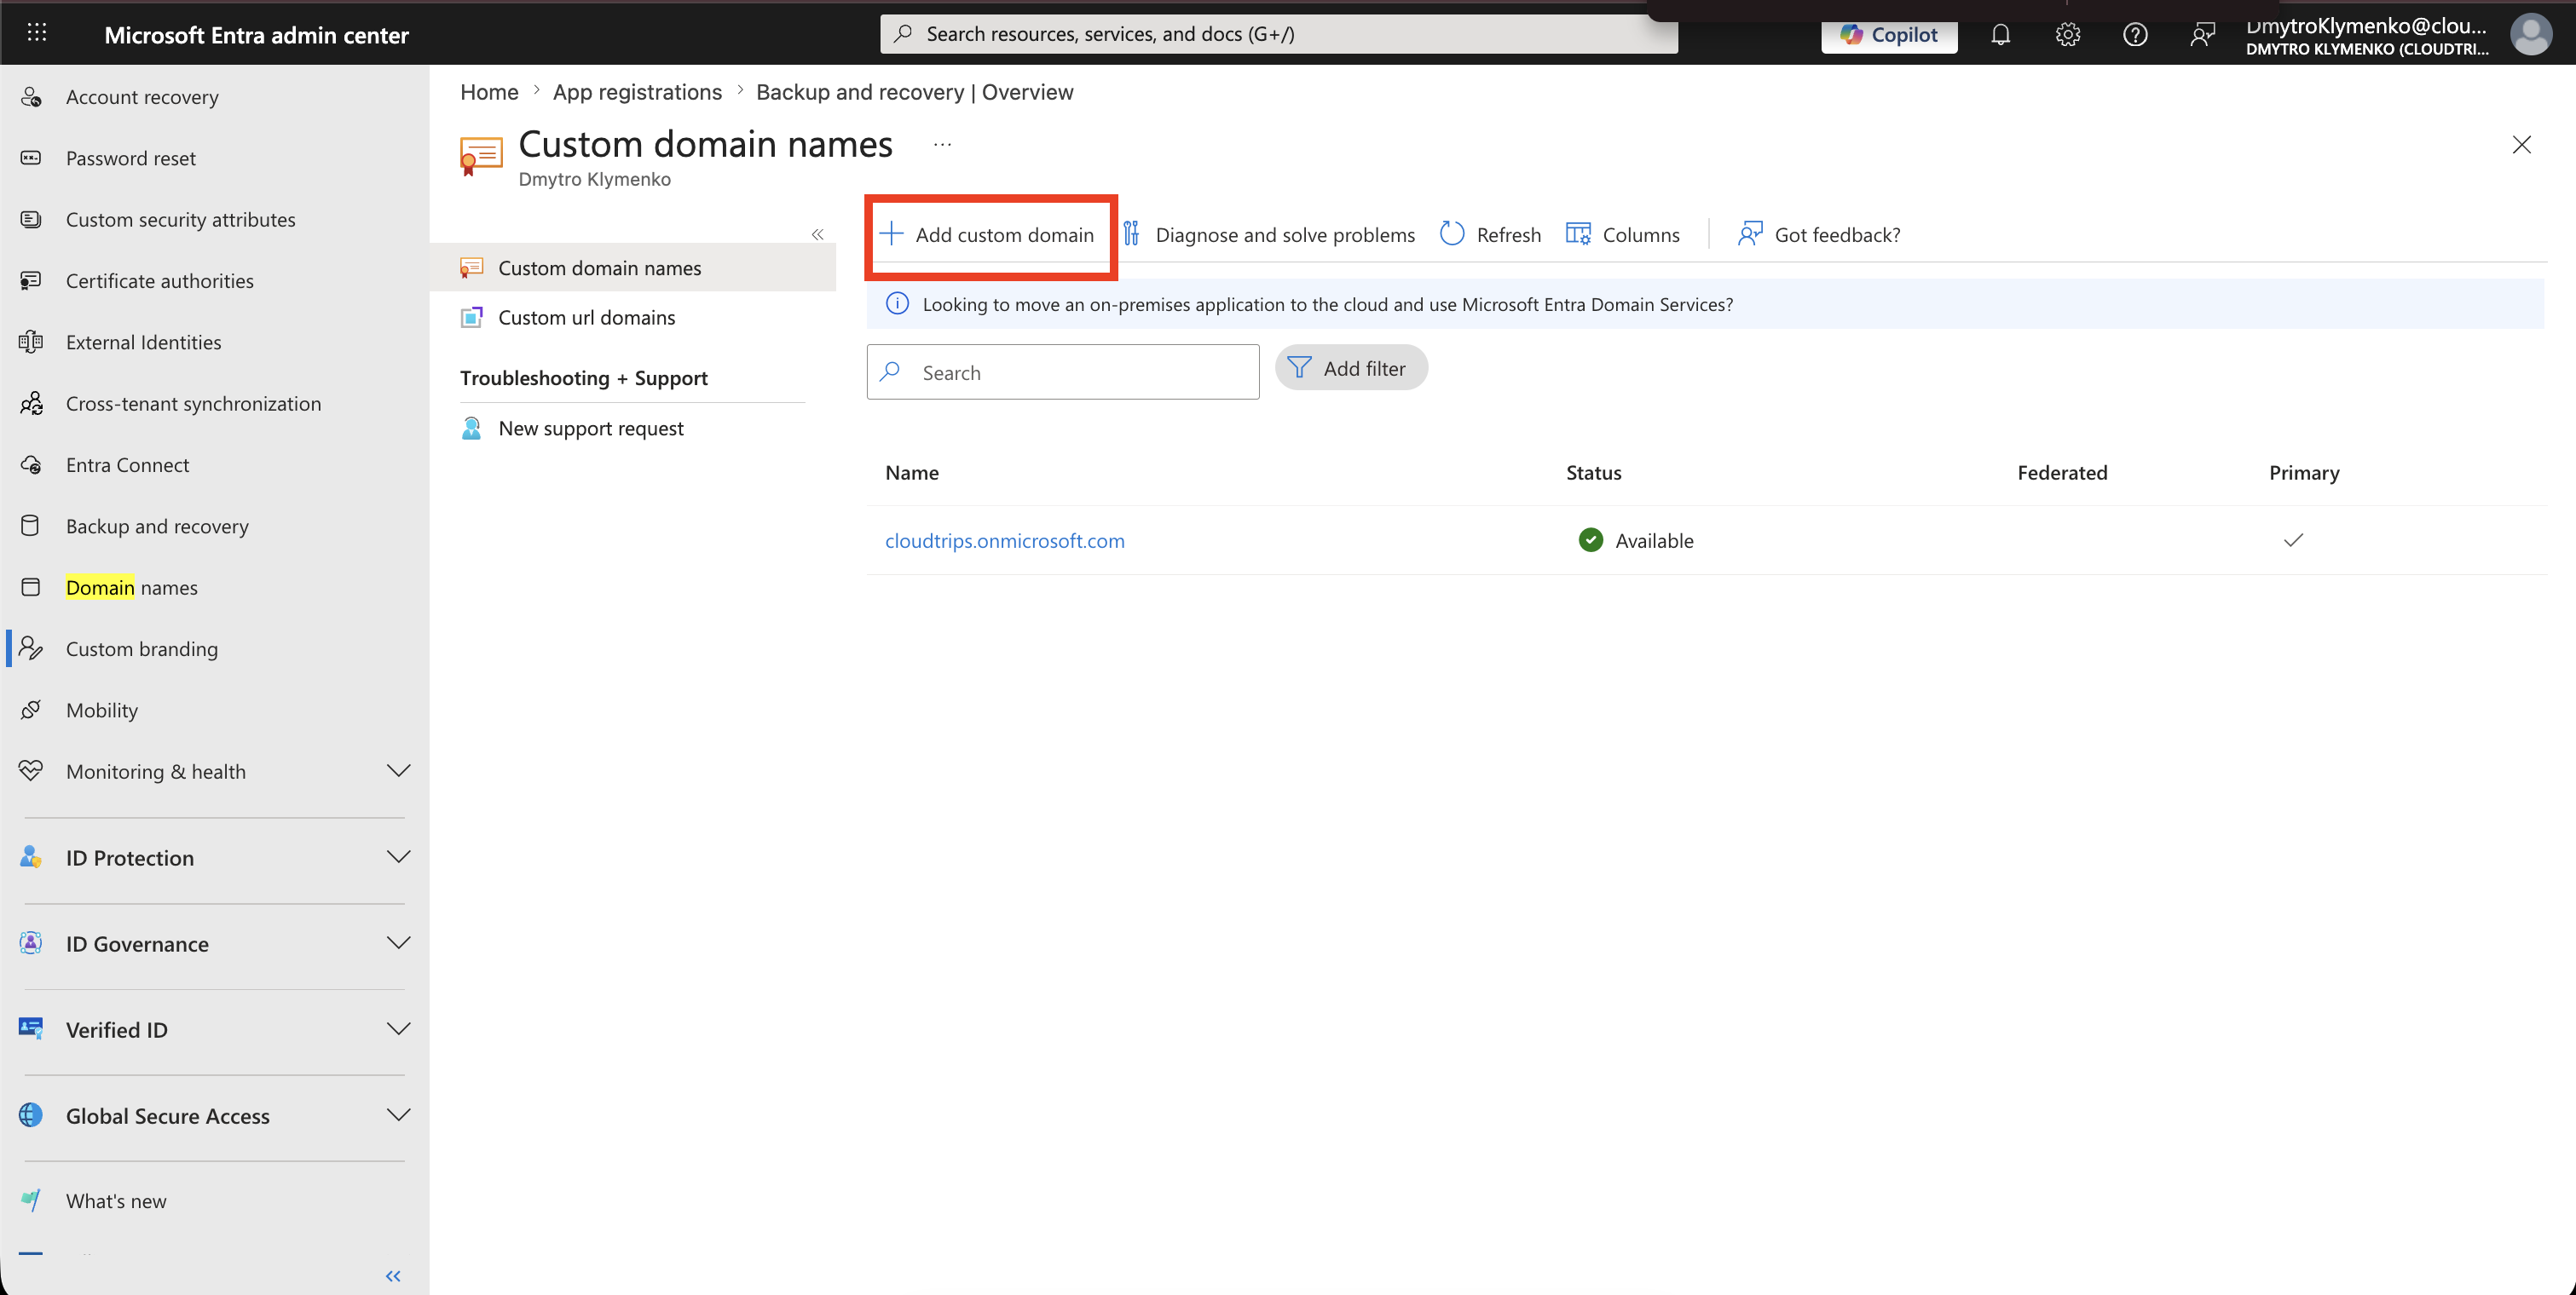This screenshot has height=1295, width=2576.
Task: Click the Custom url domains icon
Action: pos(471,317)
